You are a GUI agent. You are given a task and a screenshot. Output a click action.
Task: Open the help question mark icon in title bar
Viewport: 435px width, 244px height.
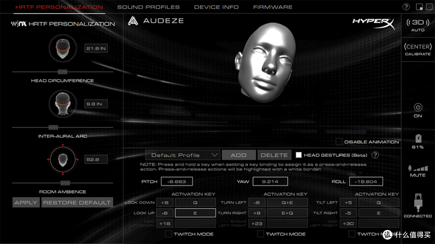click(x=406, y=7)
